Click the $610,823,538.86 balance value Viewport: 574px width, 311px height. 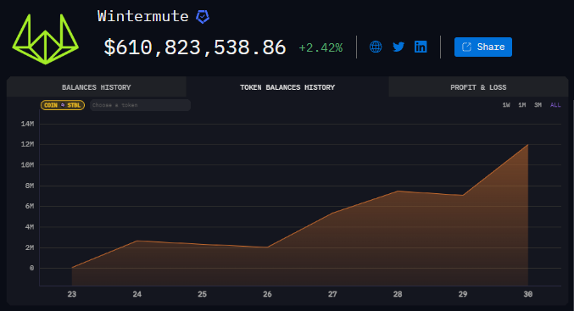pos(195,47)
